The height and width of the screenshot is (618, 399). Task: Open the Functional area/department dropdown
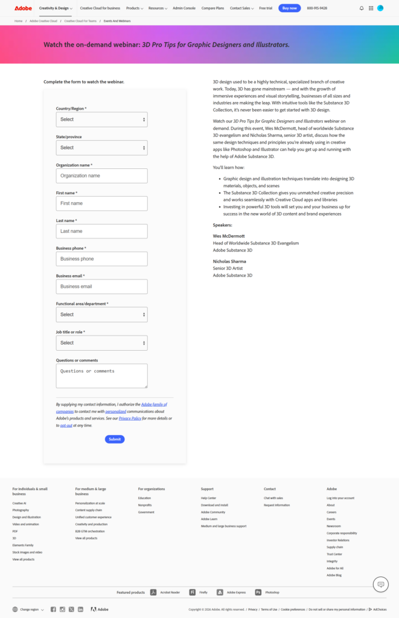[101, 314]
